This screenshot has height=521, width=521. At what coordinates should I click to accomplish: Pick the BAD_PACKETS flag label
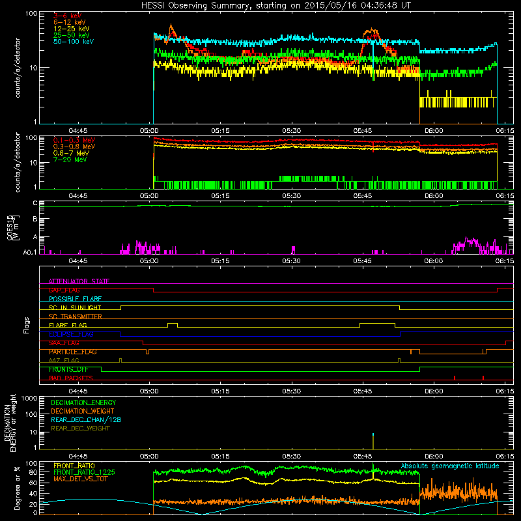pos(71,378)
